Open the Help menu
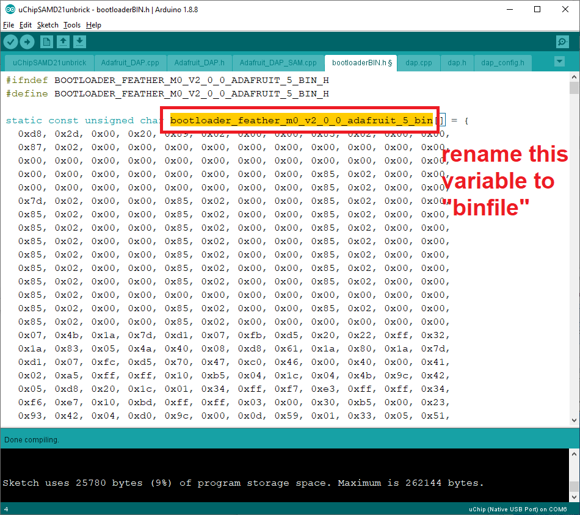Screen dimensions: 580x515 tap(93, 25)
